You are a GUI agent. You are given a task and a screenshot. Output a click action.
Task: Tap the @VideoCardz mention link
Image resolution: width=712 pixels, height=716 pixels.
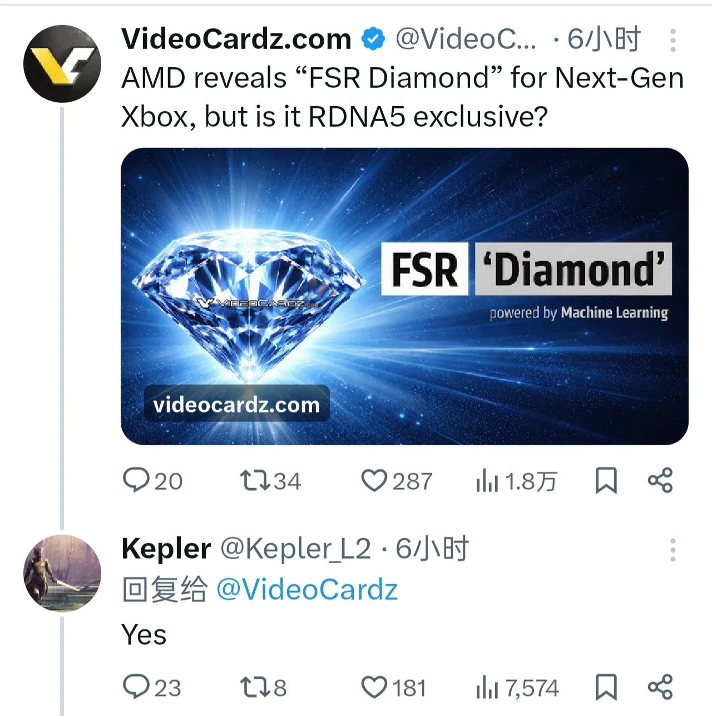tap(306, 590)
